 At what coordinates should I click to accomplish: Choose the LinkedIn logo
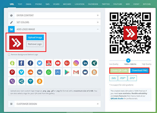pyautogui.click(x=85, y=63)
